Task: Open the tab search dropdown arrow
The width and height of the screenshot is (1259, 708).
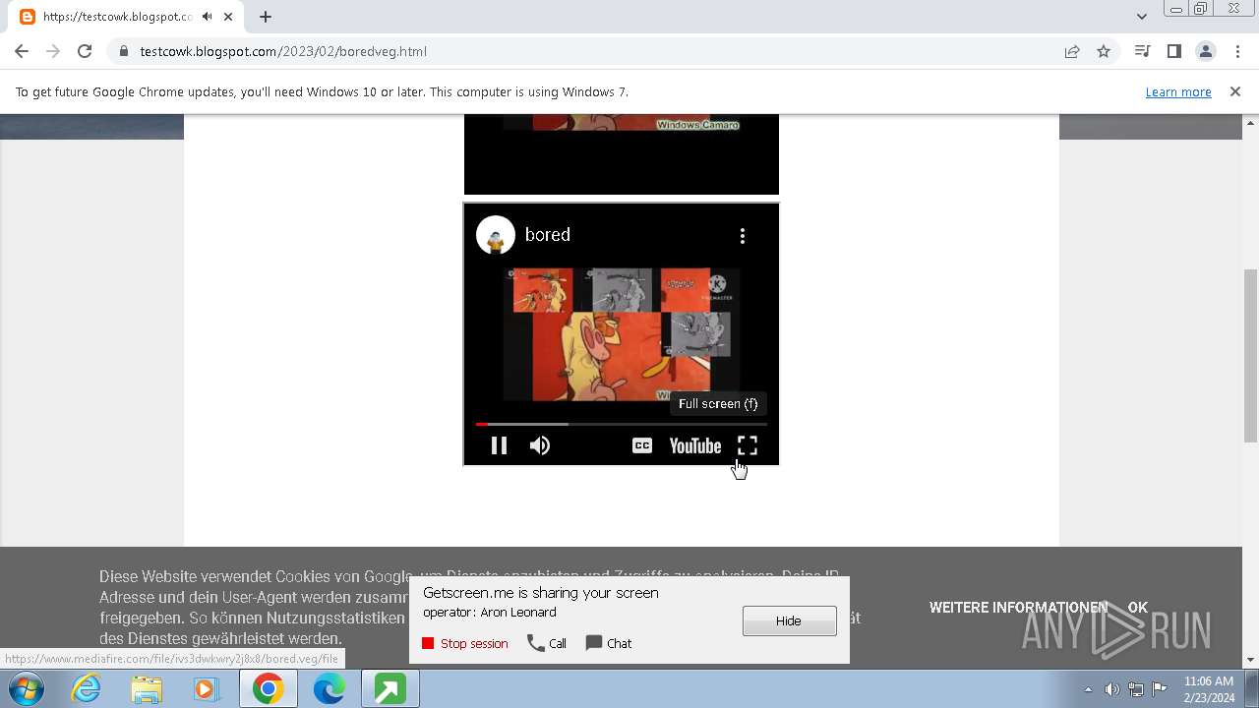Action: [1142, 17]
